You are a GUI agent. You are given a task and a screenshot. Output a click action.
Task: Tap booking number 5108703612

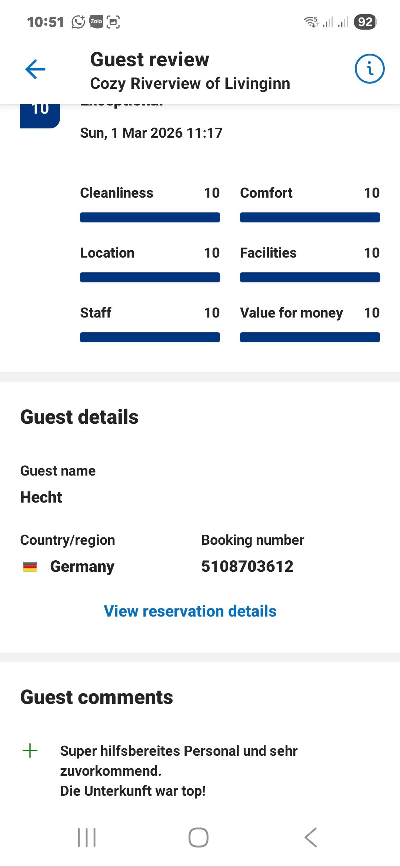(x=247, y=566)
